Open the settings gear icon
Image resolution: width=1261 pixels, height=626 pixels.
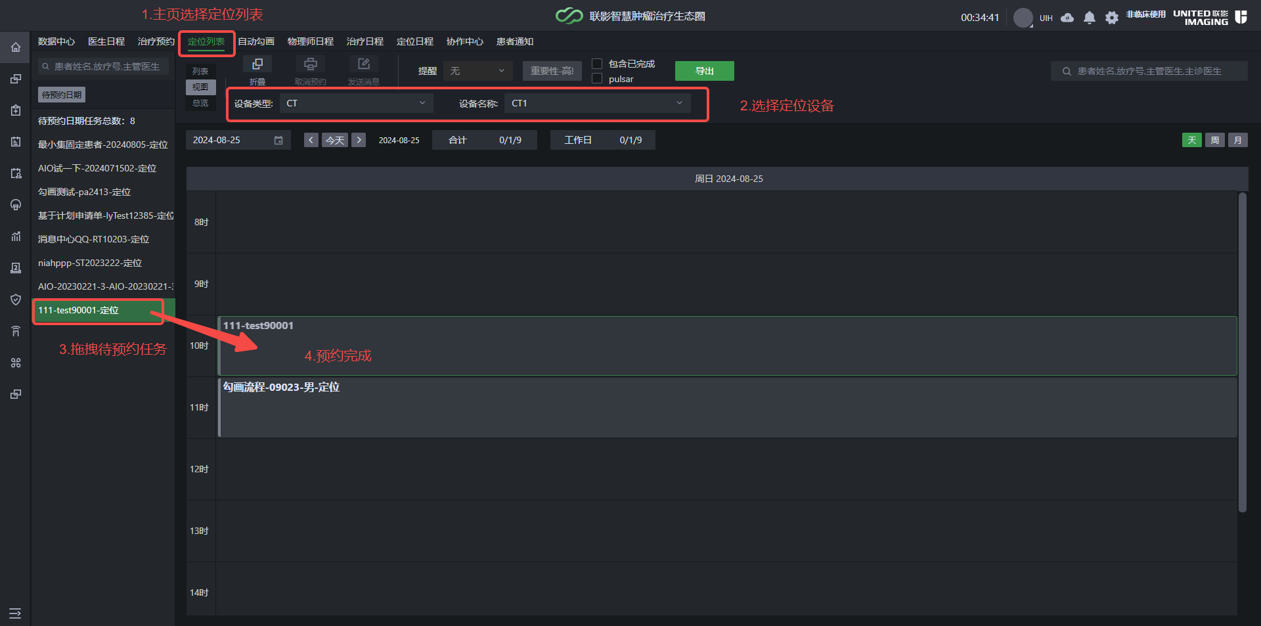coord(1111,18)
